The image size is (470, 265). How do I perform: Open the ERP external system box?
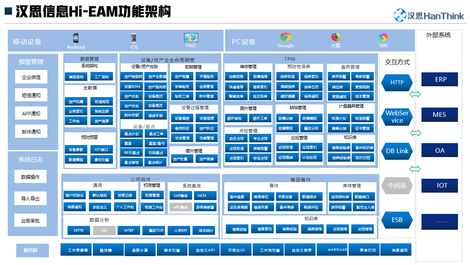440,79
